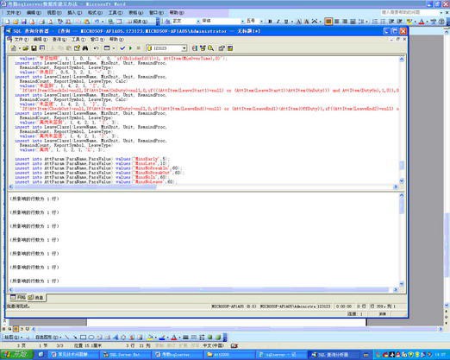Click Word's Undo arrow icon

click(97, 22)
